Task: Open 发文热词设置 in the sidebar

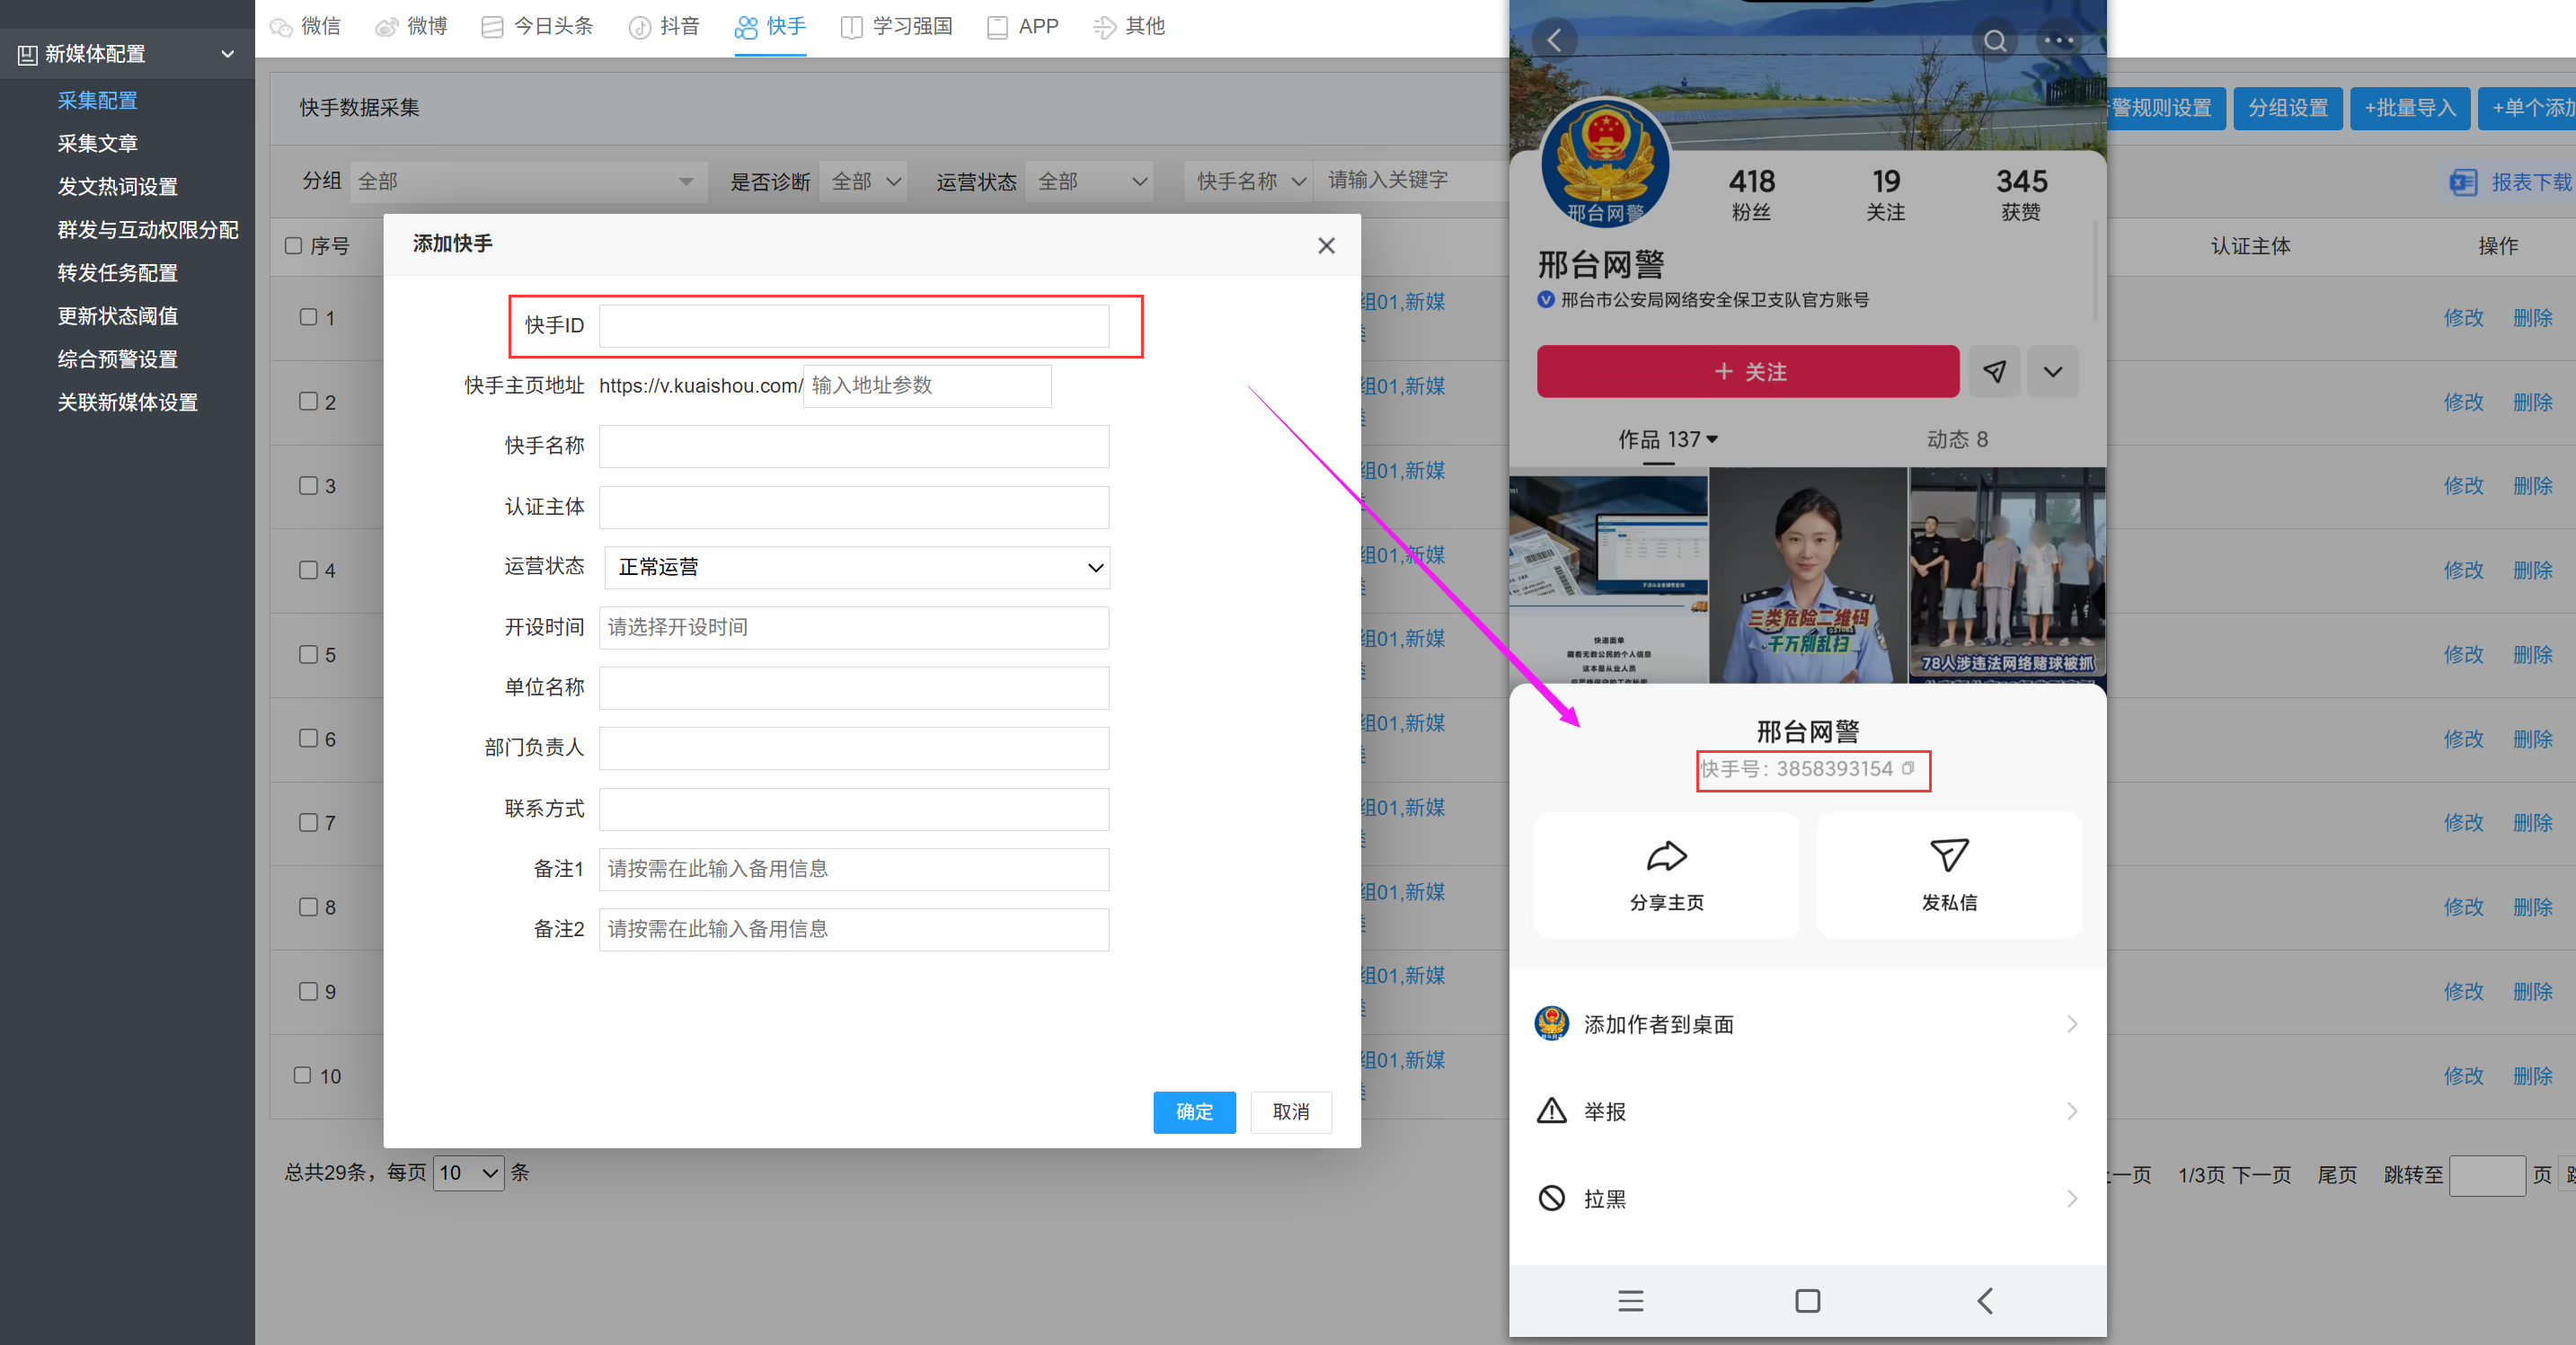Action: coord(117,186)
